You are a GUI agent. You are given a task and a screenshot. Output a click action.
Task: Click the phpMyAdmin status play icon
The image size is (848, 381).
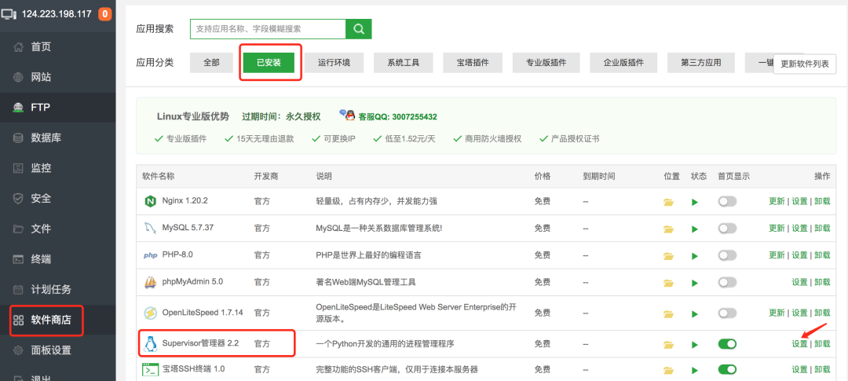(695, 283)
